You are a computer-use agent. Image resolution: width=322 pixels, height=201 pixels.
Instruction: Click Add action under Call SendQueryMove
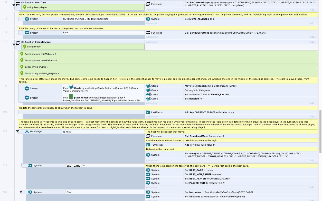pyautogui.click(x=152, y=37)
